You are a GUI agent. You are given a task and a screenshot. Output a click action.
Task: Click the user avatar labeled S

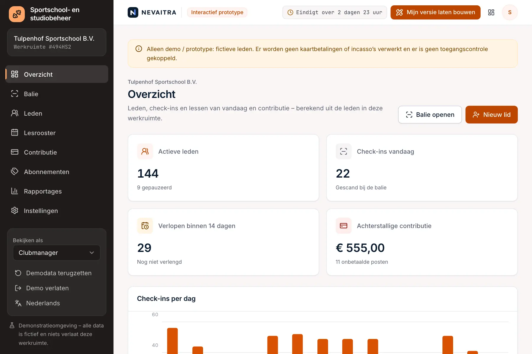510,12
